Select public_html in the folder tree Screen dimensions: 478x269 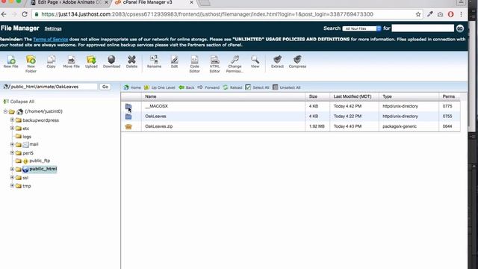click(43, 169)
